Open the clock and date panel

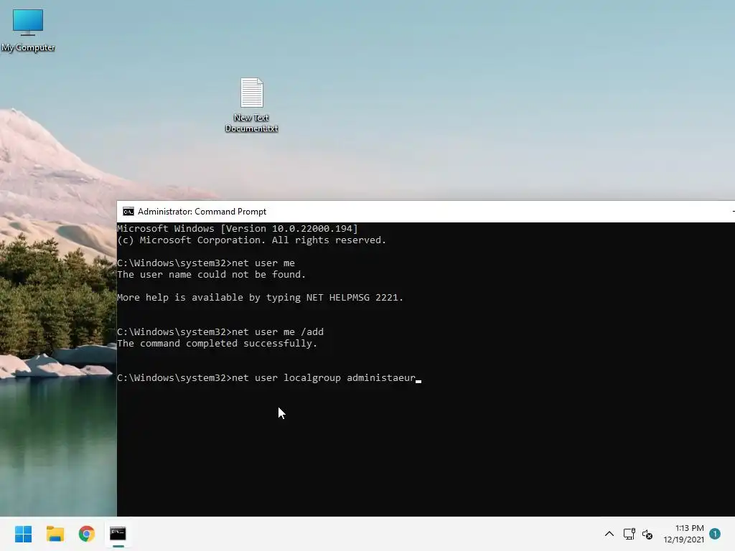click(x=683, y=534)
